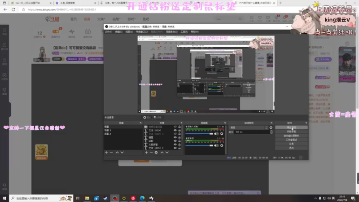Hide the 钻粉 text source
The height and width of the screenshot is (202, 359).
[x=175, y=141]
